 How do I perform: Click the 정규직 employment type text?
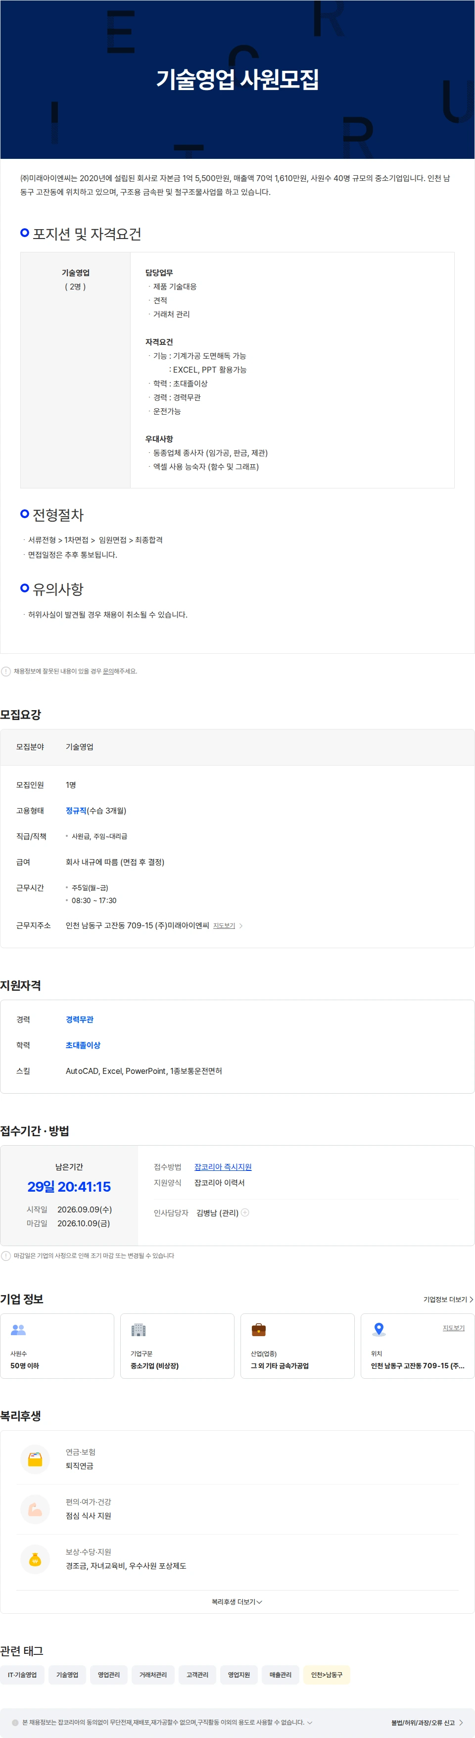(76, 810)
